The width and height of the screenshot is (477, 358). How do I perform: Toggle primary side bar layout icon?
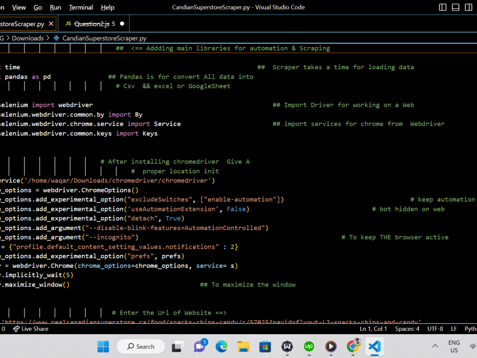pyautogui.click(x=443, y=7)
